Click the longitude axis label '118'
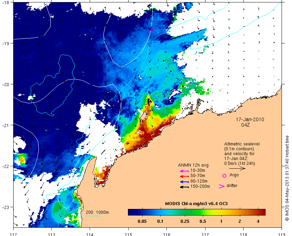Image resolution: width=292 pixels, height=236 pixels. (x=243, y=234)
